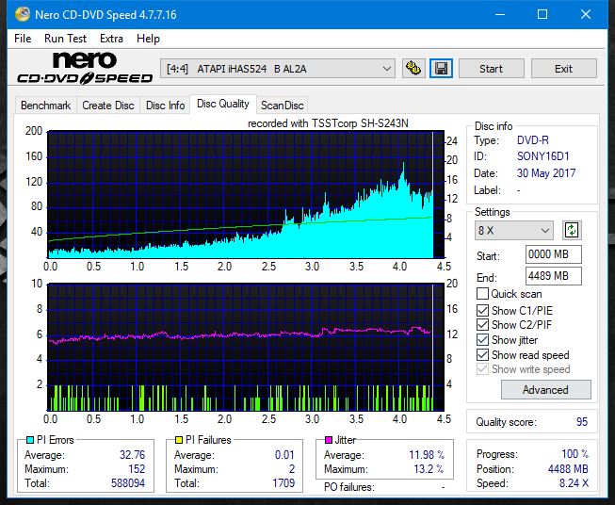Maximize the Nero CD-DVD Speed window
This screenshot has width=615, height=505.
pyautogui.click(x=542, y=14)
